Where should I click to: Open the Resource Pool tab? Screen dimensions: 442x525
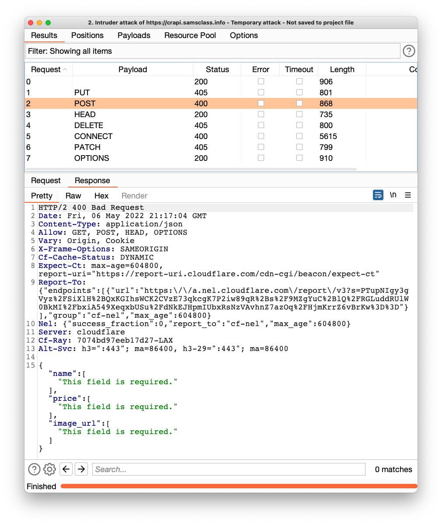(190, 35)
